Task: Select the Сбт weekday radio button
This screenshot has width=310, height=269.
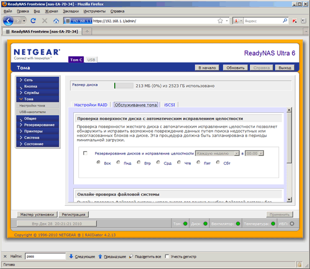Action: [x=218, y=162]
